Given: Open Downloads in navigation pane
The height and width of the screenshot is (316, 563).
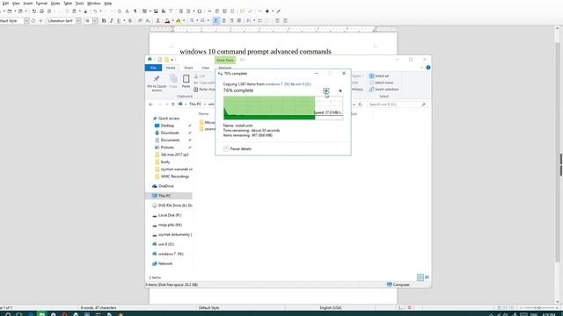Looking at the screenshot, I should click(x=166, y=133).
